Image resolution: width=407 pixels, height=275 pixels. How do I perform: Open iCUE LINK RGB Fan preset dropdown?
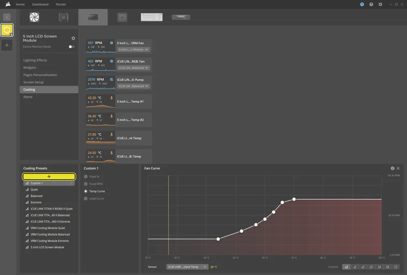pyautogui.click(x=133, y=68)
